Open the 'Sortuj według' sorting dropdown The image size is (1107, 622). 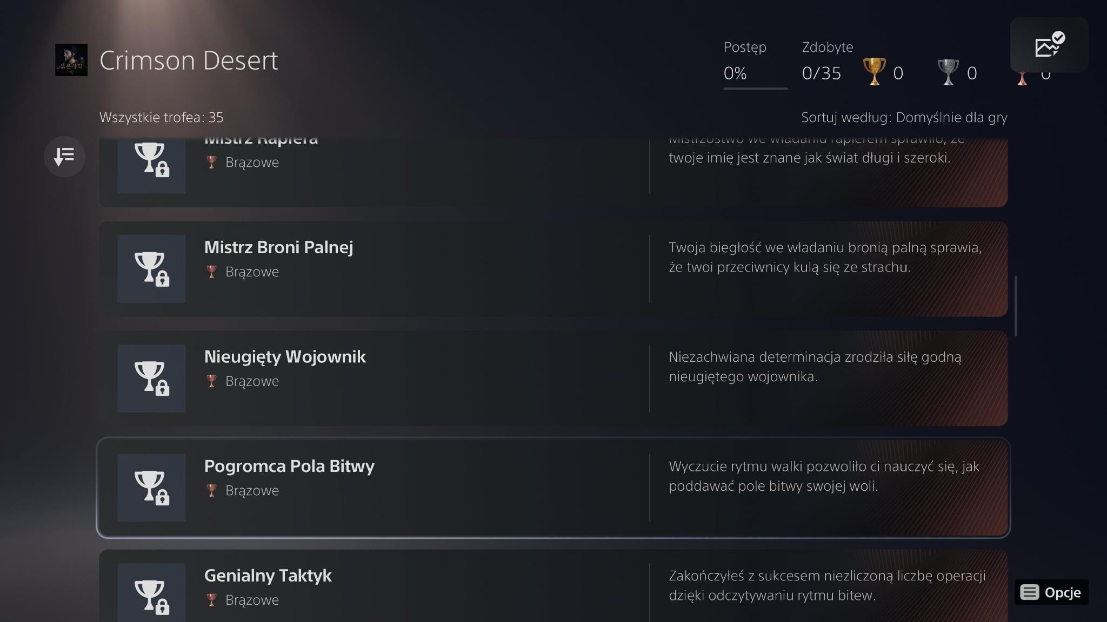click(904, 117)
